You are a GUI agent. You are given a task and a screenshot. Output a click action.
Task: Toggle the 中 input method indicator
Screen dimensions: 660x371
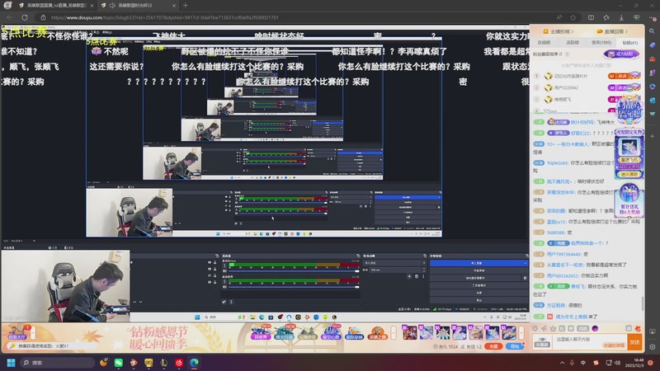click(x=583, y=363)
